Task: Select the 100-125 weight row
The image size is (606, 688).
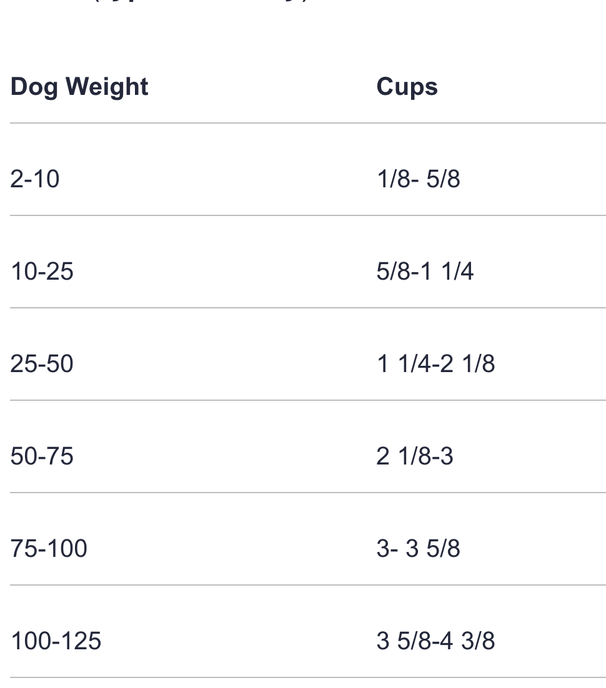Action: pyautogui.click(x=56, y=641)
